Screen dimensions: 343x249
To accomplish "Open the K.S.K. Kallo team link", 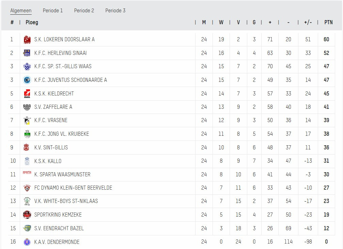I will pyautogui.click(x=48, y=161).
